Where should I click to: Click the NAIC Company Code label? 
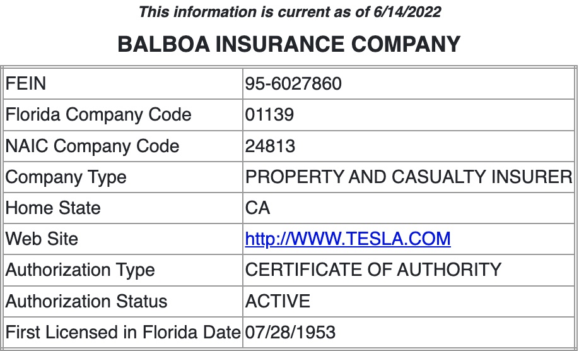tap(92, 146)
